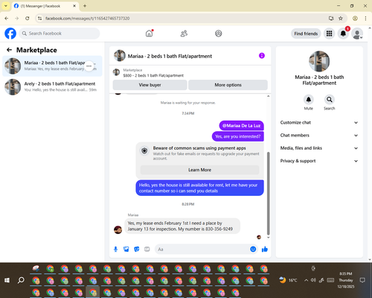The image size is (372, 298).
Task: Open the Groups icon in top navigation
Action: 219,34
